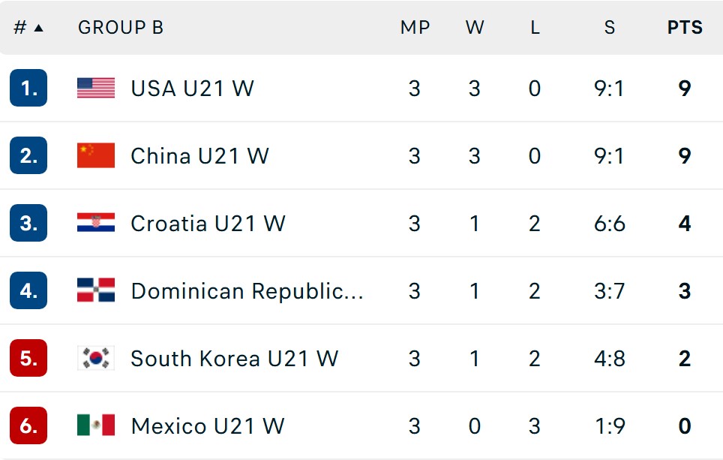
Task: Click the W column header
Action: pyautogui.click(x=475, y=28)
